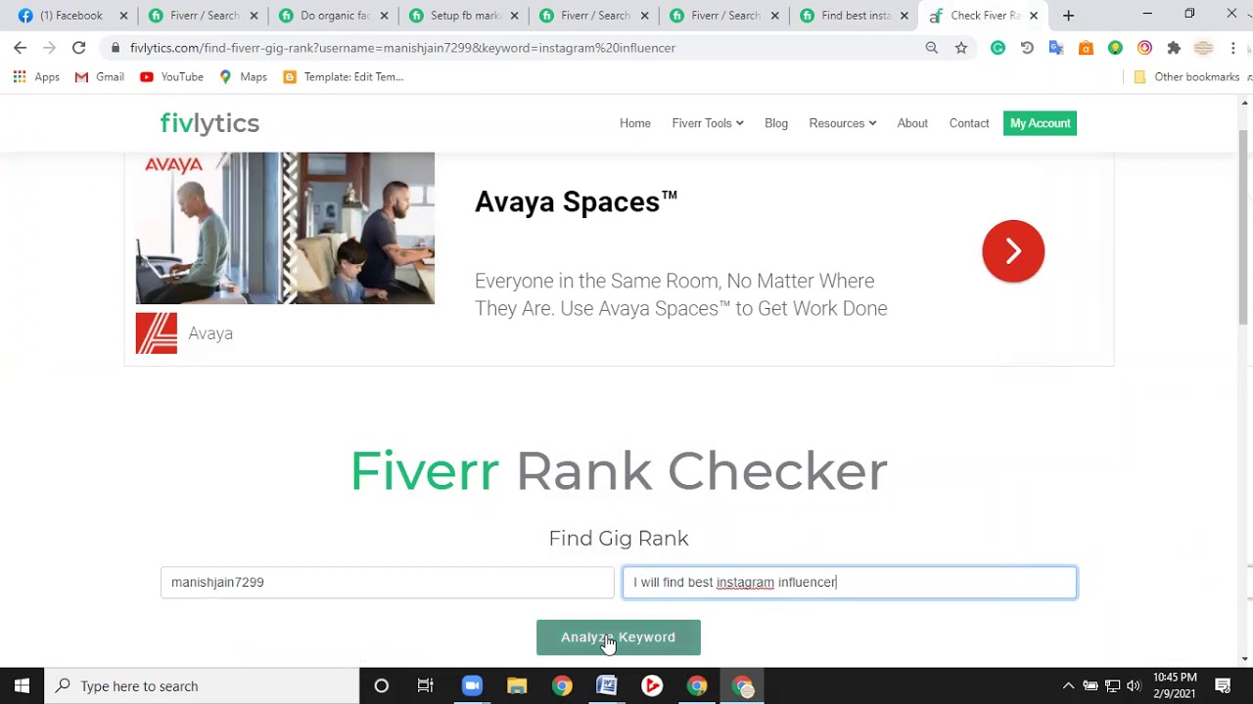
Task: Click the browser back arrow
Action: pos(21,48)
